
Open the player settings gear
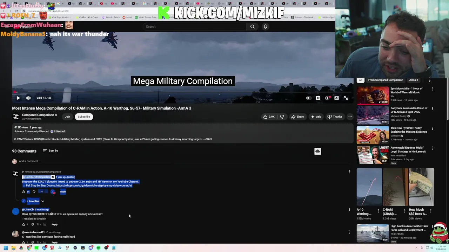(x=327, y=98)
